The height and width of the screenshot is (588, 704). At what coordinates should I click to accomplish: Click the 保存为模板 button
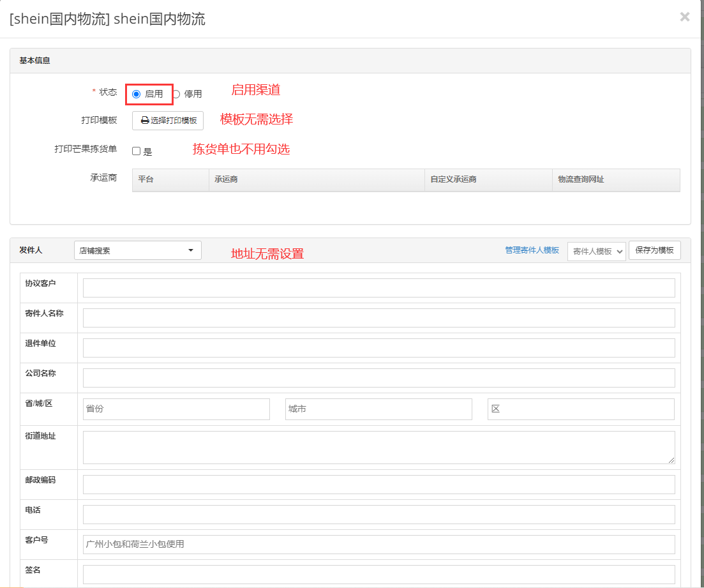click(x=655, y=250)
